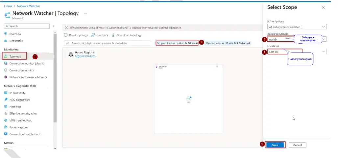Click the VPN troubleshoot icon

(x=6, y=120)
